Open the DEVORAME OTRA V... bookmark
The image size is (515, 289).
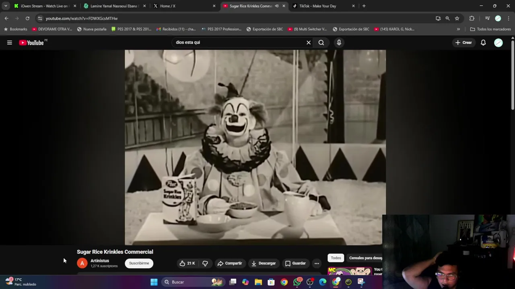pos(52,29)
